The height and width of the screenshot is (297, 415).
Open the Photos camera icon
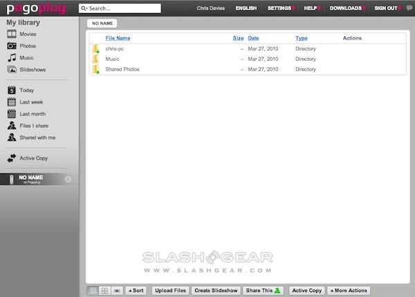[x=12, y=46]
